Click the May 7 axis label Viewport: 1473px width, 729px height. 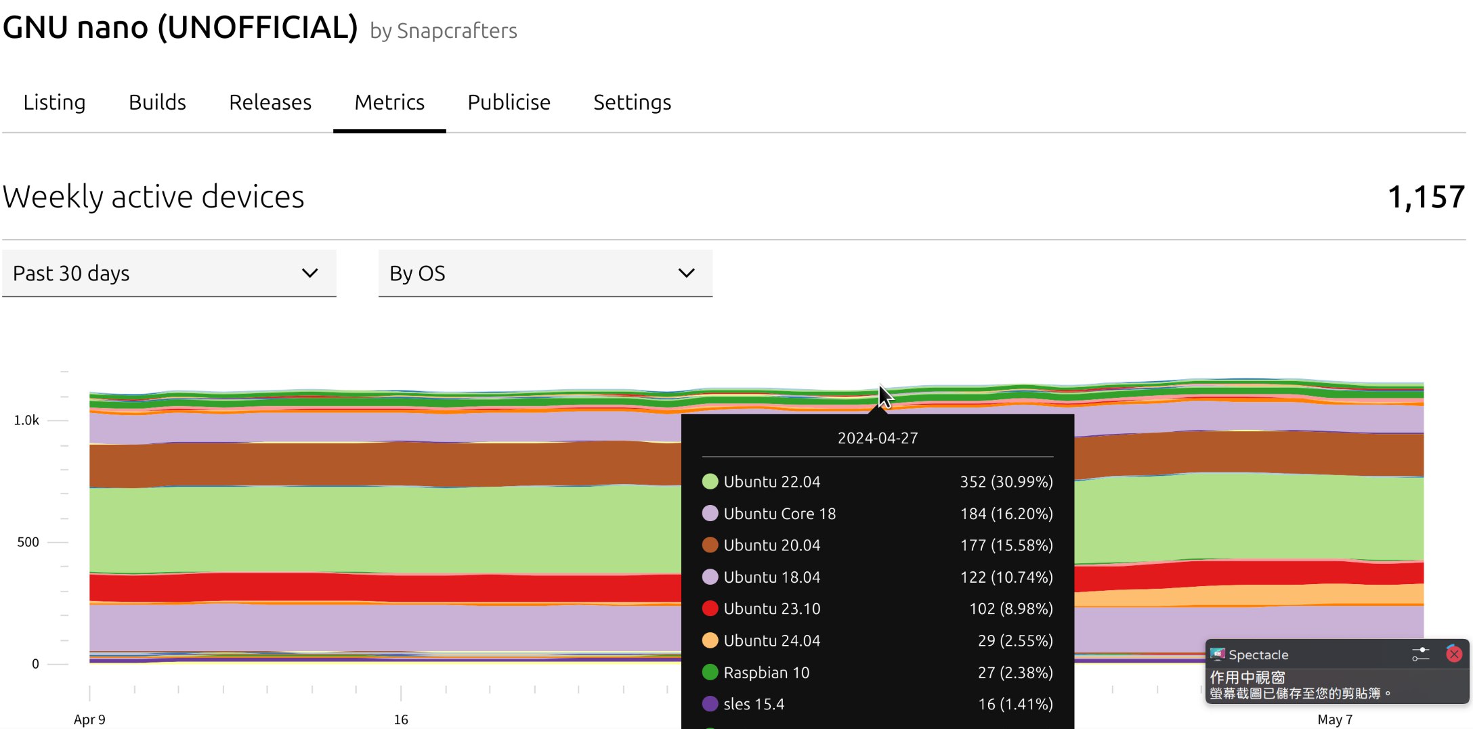[1334, 720]
